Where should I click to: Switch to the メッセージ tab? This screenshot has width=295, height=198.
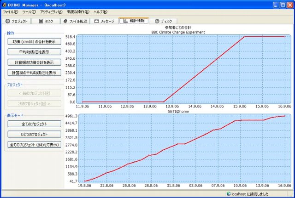105,21
